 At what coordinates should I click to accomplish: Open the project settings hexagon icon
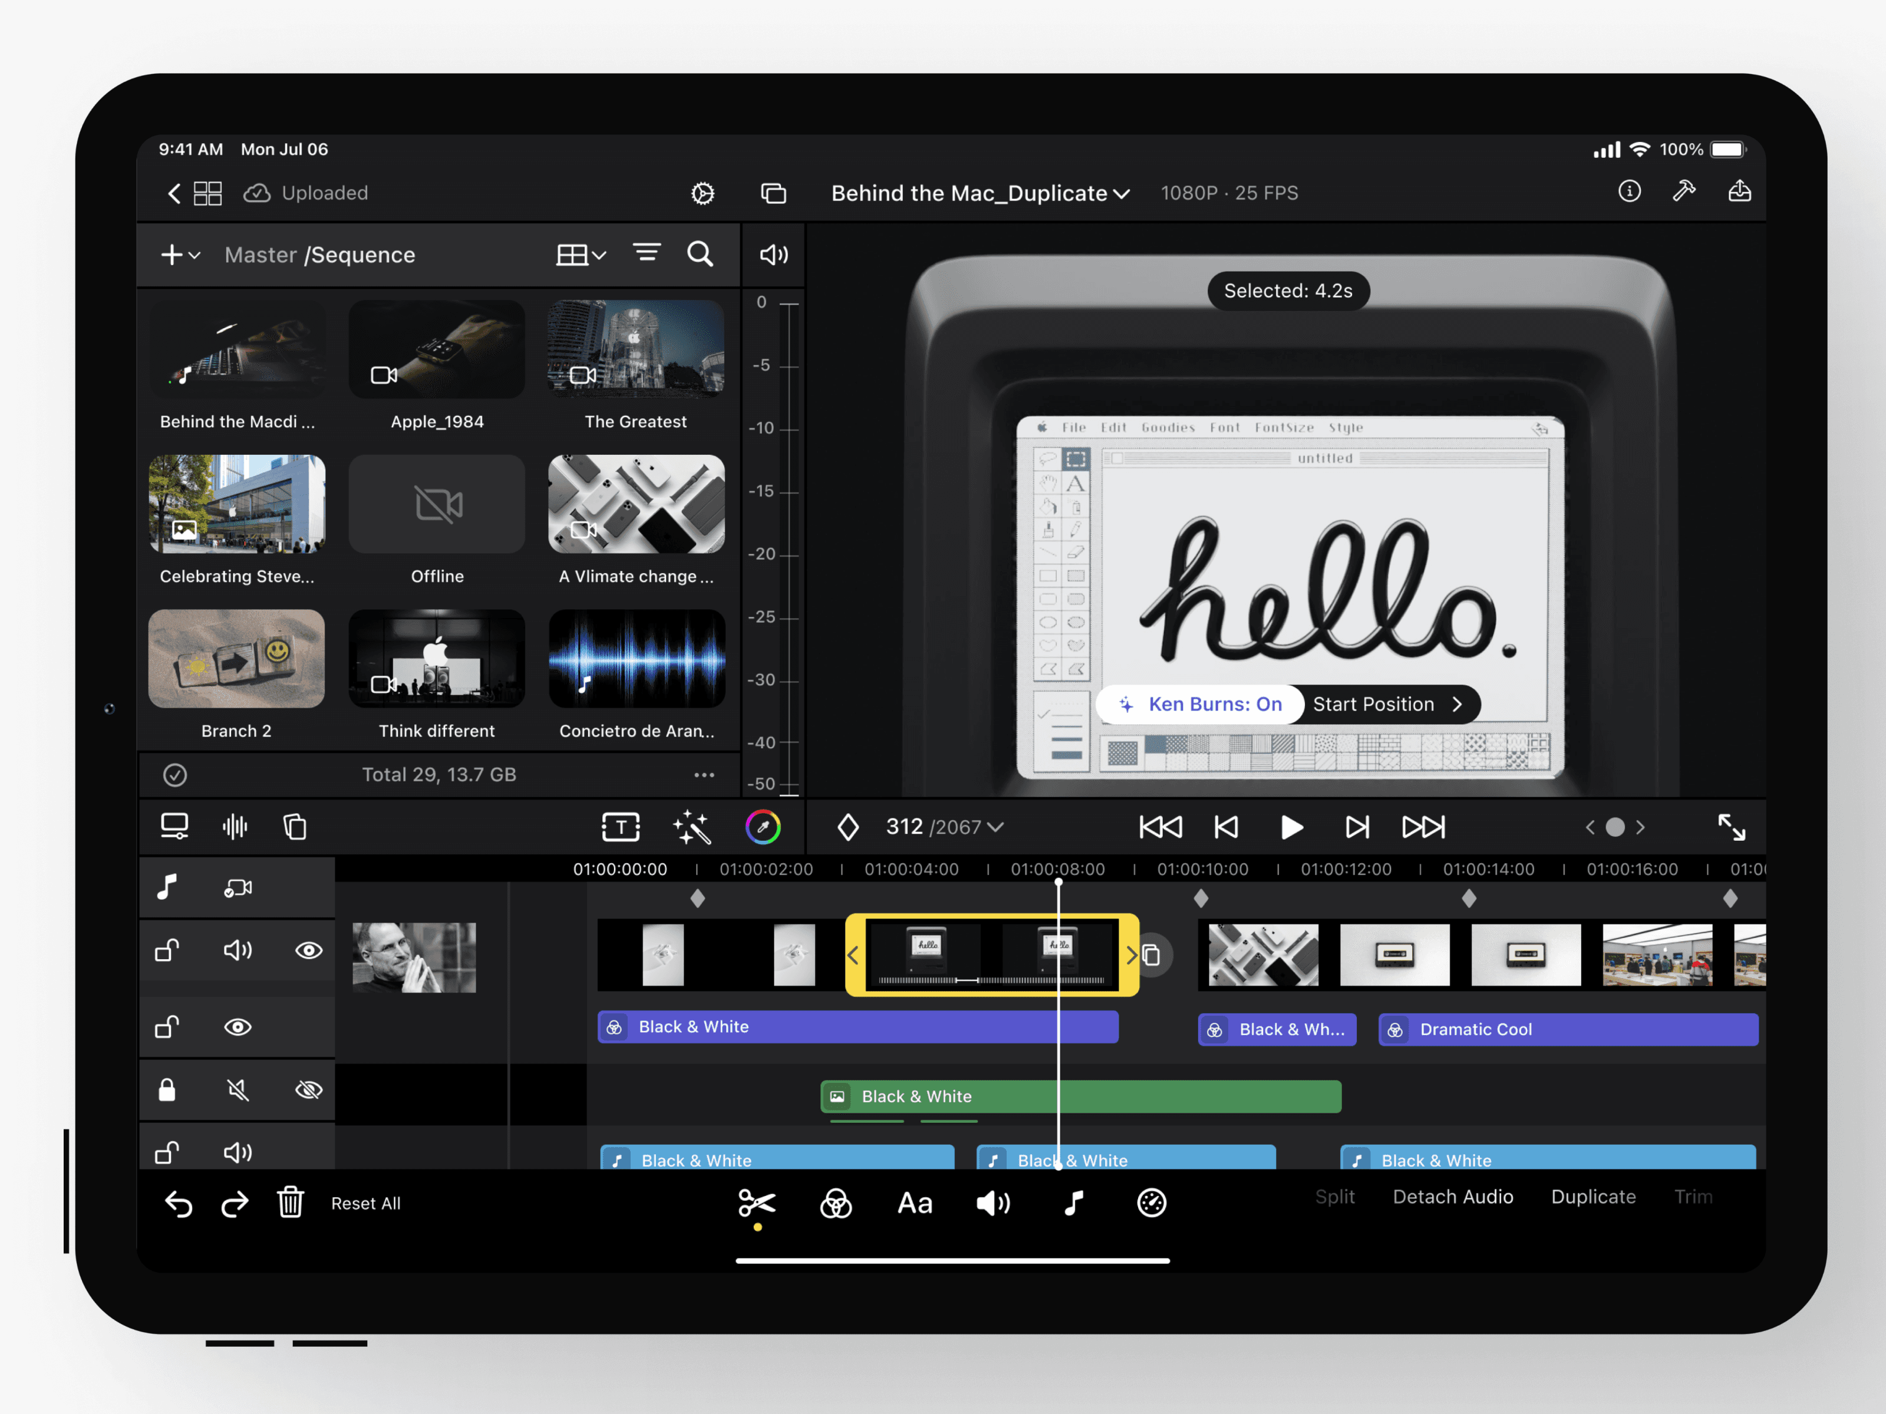(703, 193)
